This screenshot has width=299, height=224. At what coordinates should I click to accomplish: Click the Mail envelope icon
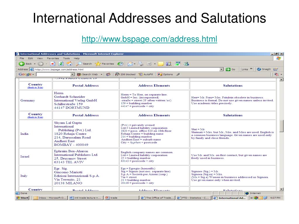pyautogui.click(x=130, y=64)
